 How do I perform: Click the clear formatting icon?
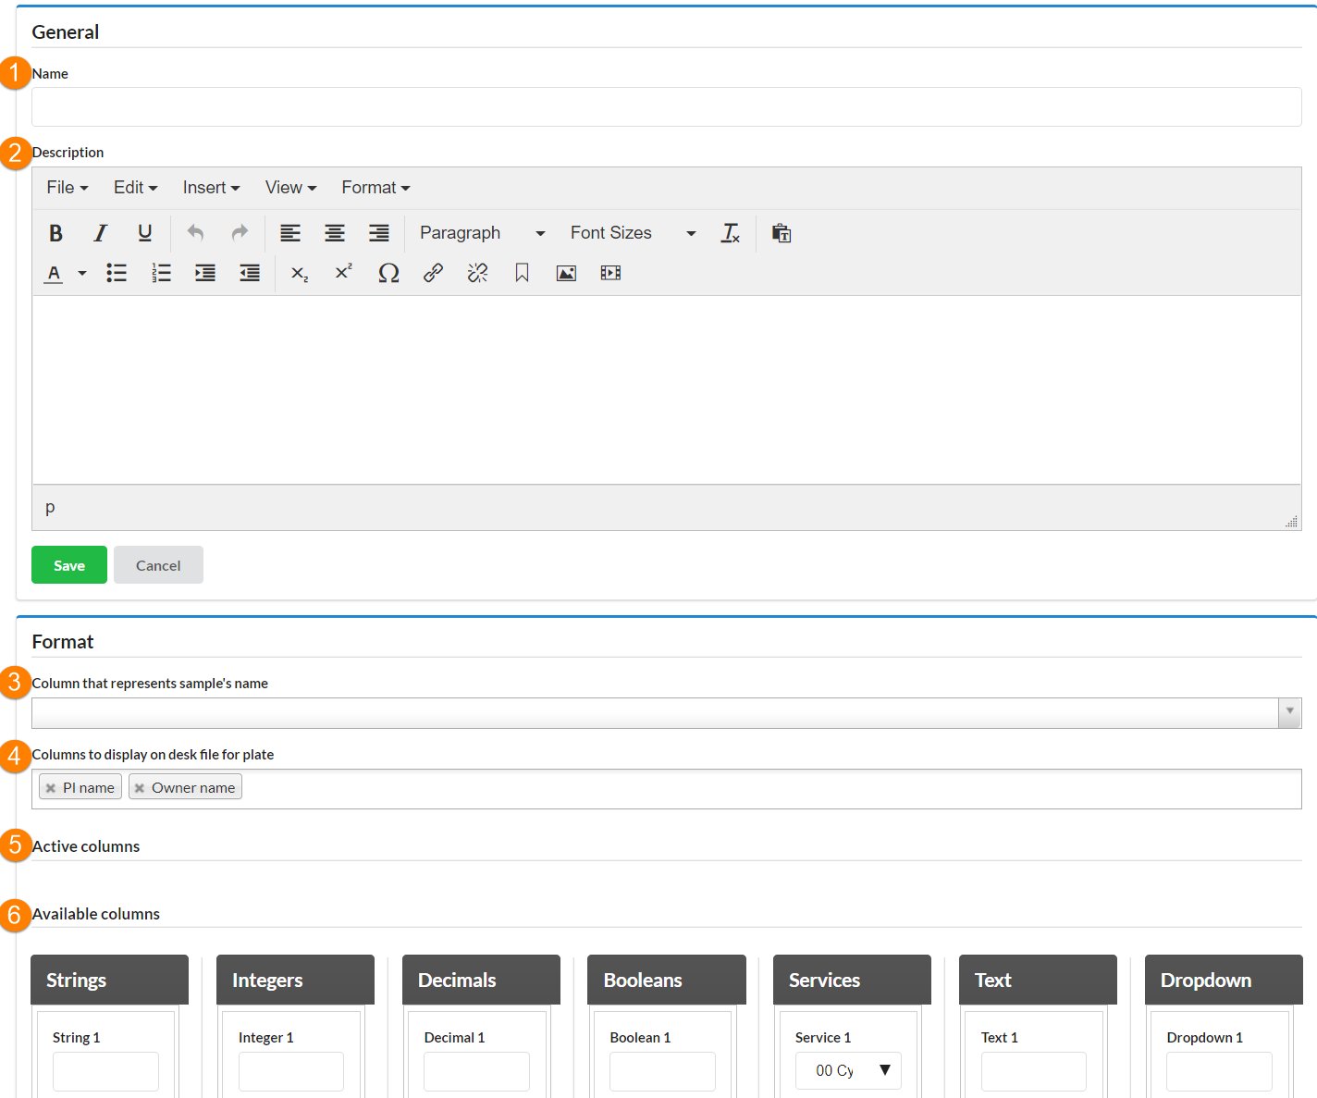point(730,233)
